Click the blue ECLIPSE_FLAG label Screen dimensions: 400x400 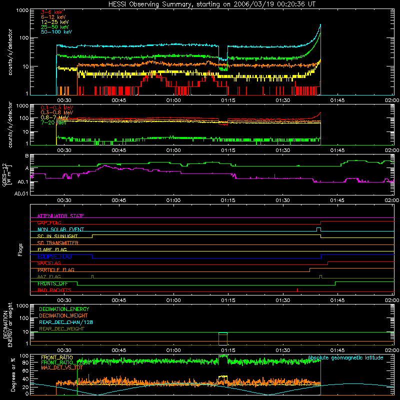coord(54,256)
